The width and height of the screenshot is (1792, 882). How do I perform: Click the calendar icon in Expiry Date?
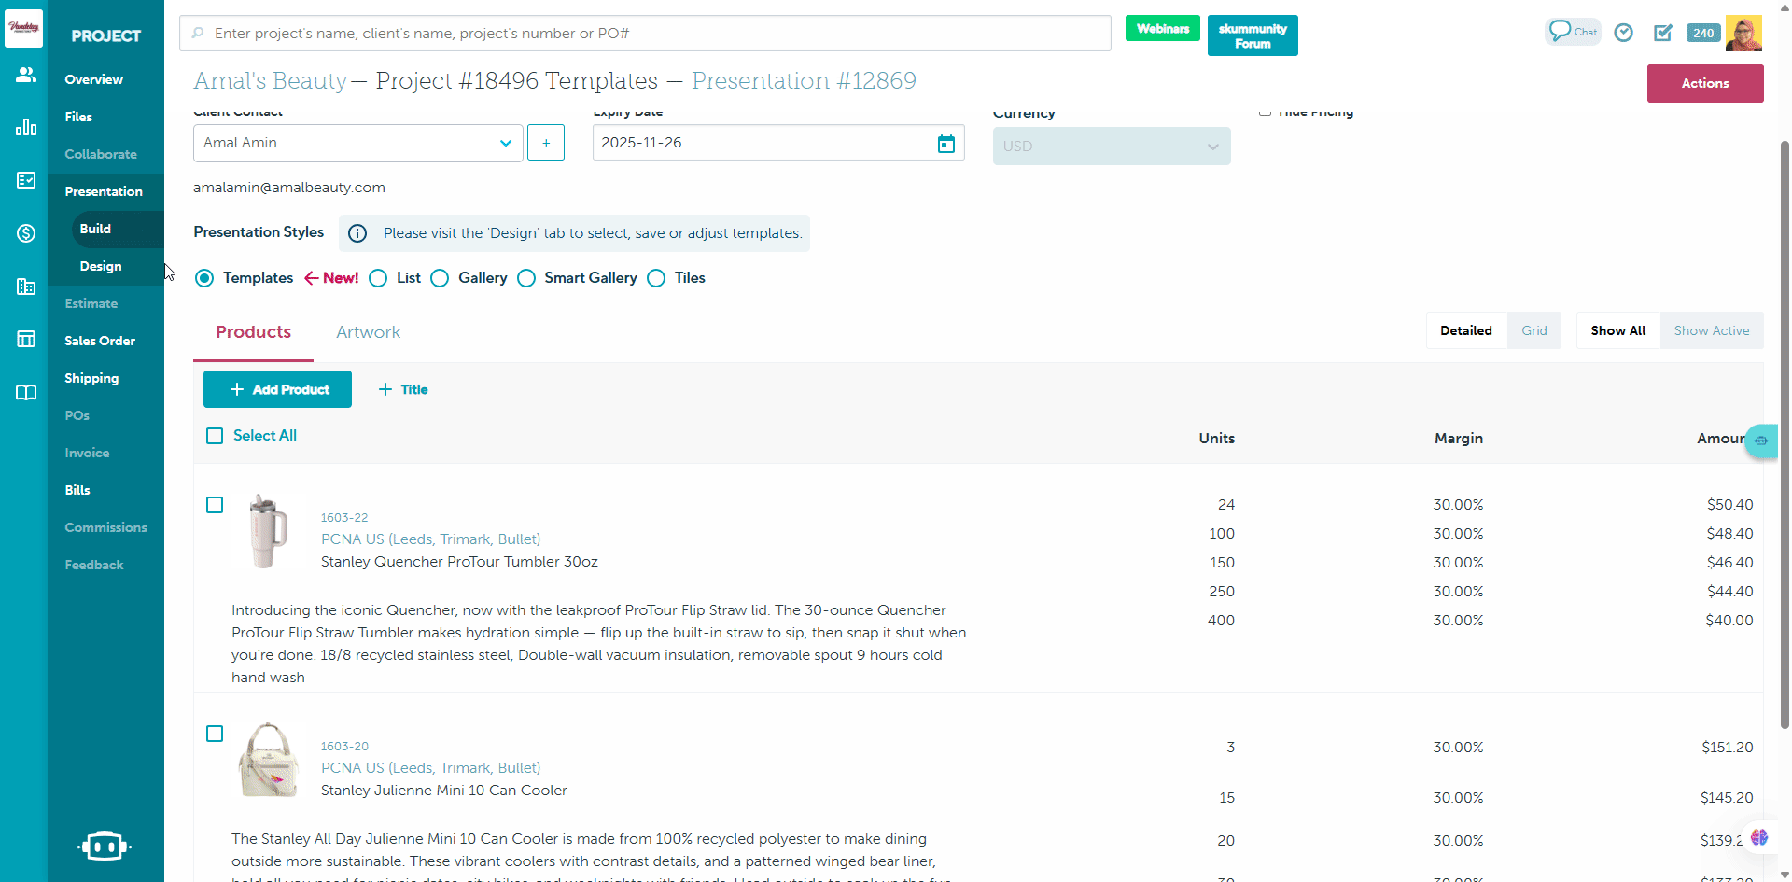point(945,144)
